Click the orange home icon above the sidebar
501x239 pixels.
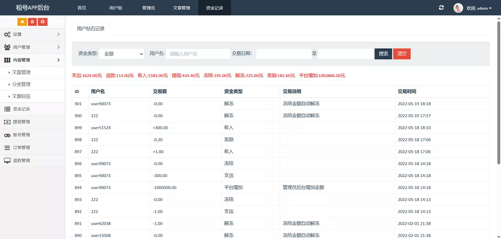(x=22, y=22)
